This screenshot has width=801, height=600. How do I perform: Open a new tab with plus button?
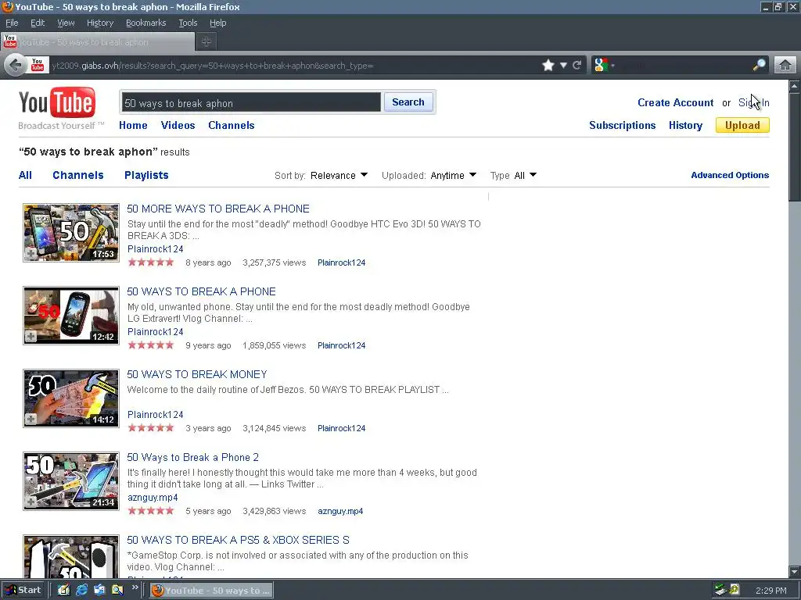tap(207, 42)
